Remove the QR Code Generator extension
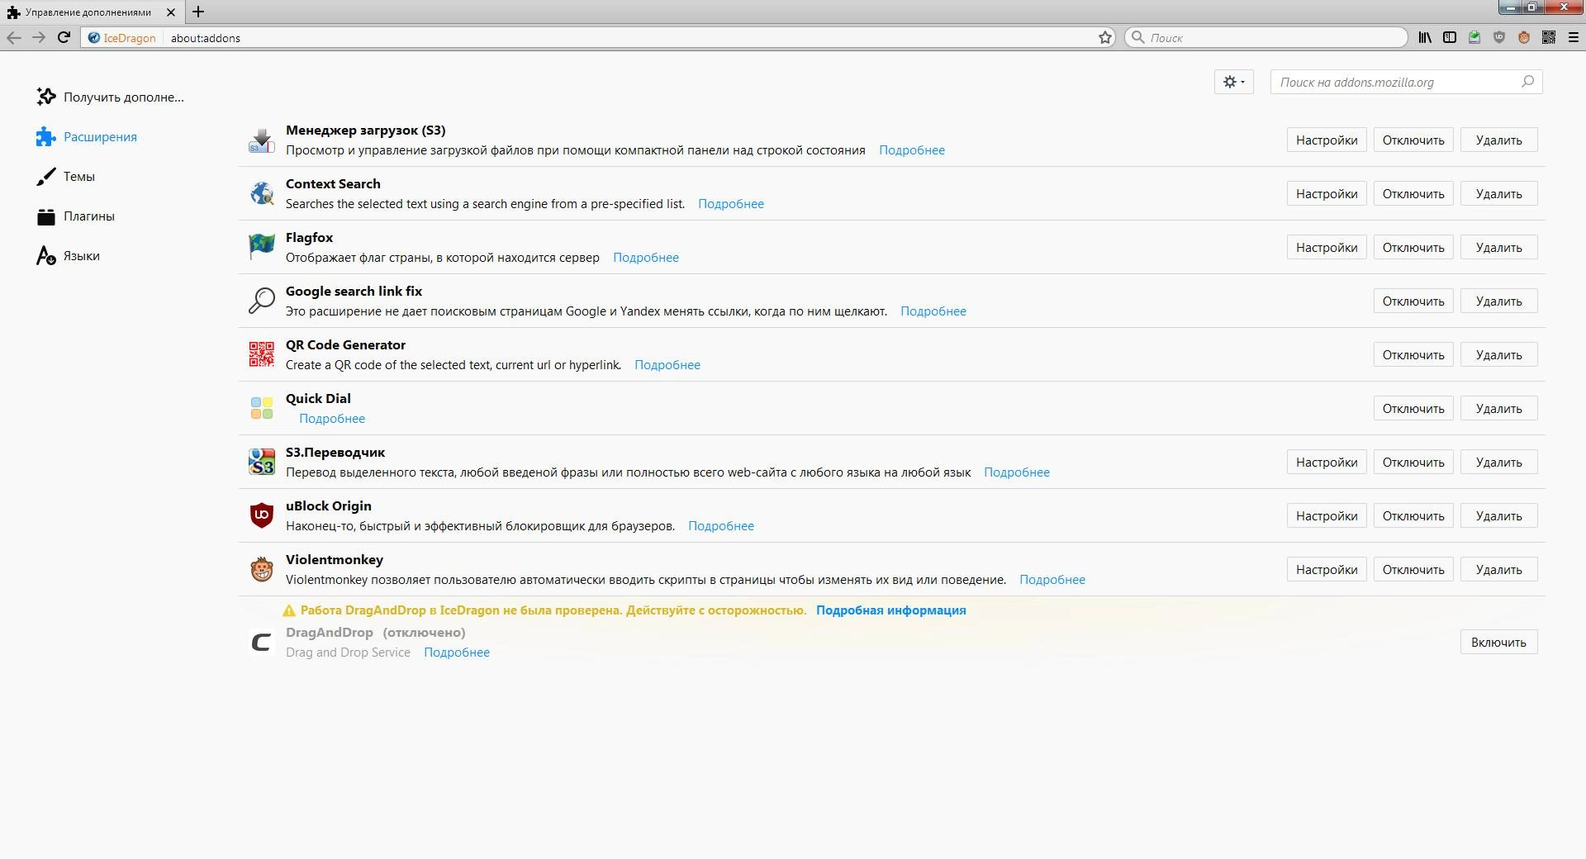 [1498, 354]
